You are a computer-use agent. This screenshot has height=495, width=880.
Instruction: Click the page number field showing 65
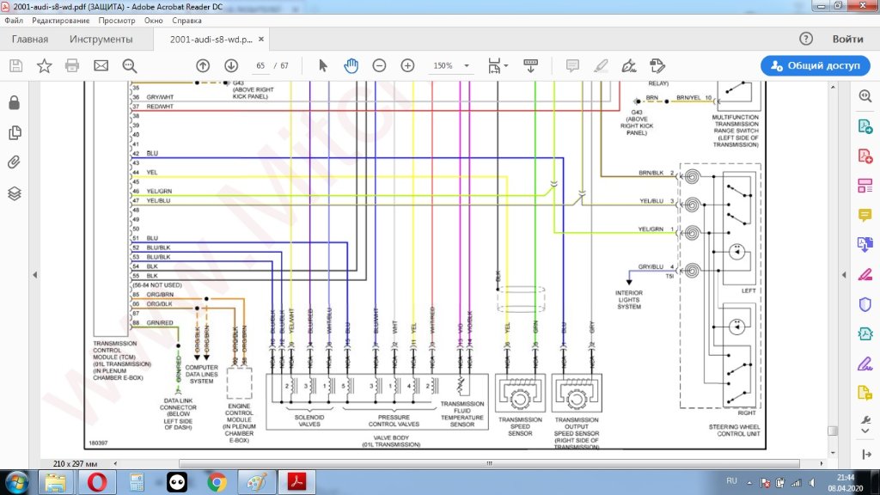(260, 65)
